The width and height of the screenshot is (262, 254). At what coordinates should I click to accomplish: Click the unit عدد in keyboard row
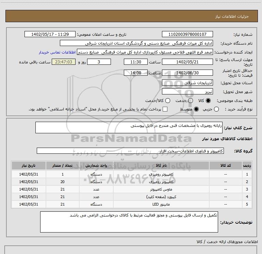pos(96,197)
